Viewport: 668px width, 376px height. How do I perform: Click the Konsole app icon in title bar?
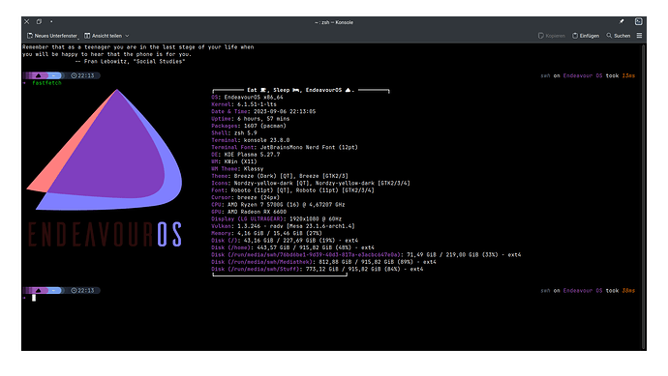[x=638, y=21]
